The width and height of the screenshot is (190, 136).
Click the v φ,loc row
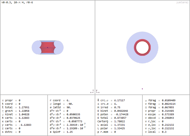[159, 128]
